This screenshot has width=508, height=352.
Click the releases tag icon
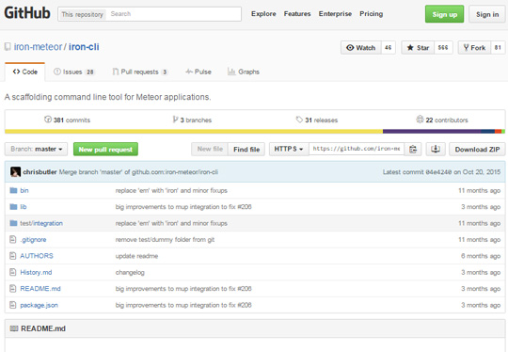coord(299,120)
